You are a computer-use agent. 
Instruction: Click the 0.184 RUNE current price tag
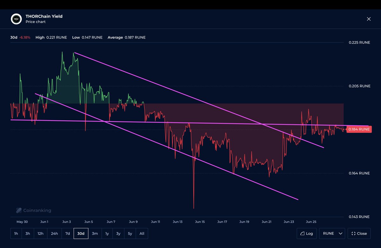(x=359, y=129)
